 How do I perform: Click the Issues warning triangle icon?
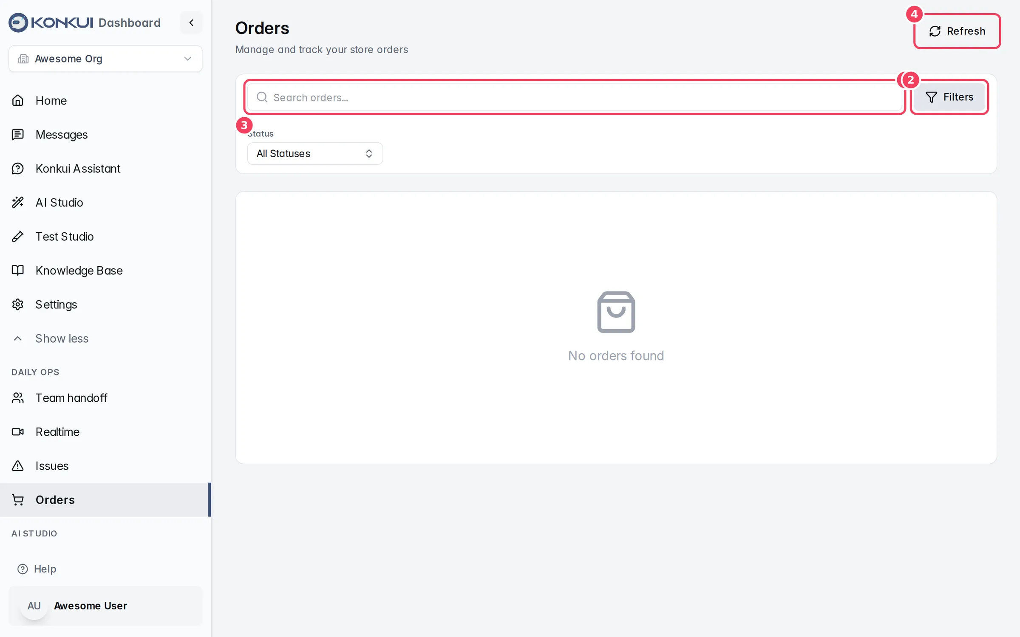pyautogui.click(x=18, y=466)
